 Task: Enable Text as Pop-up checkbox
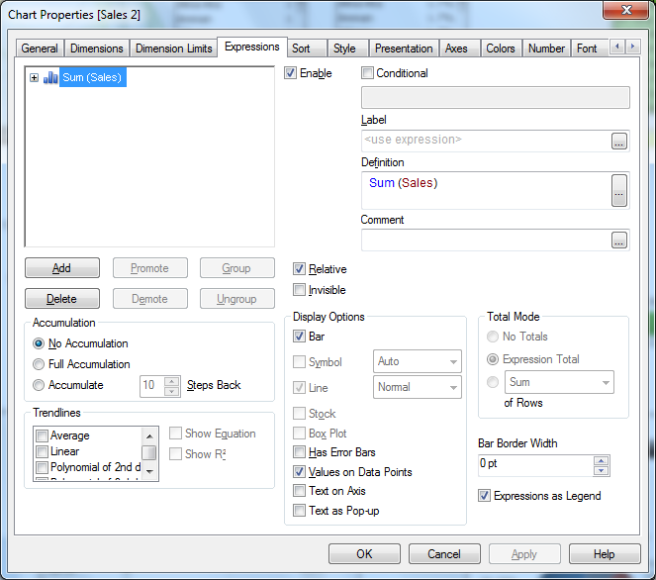299,510
